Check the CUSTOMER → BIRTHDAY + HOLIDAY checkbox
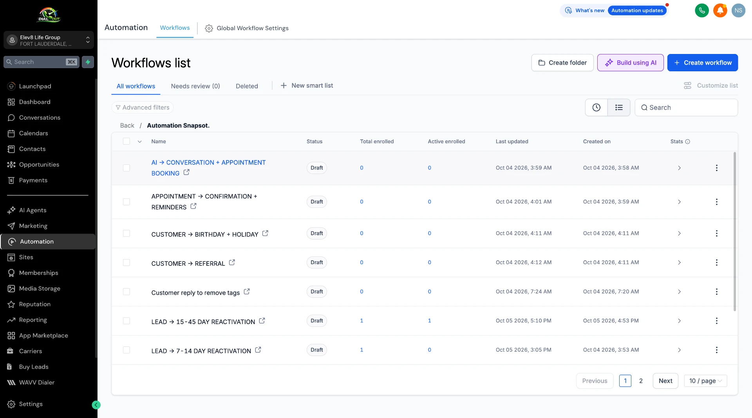The height and width of the screenshot is (418, 752). tap(126, 233)
